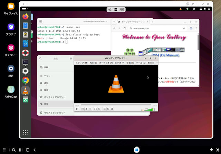Go back in Chrome
The height and width of the screenshot is (154, 221).
[x=114, y=28]
